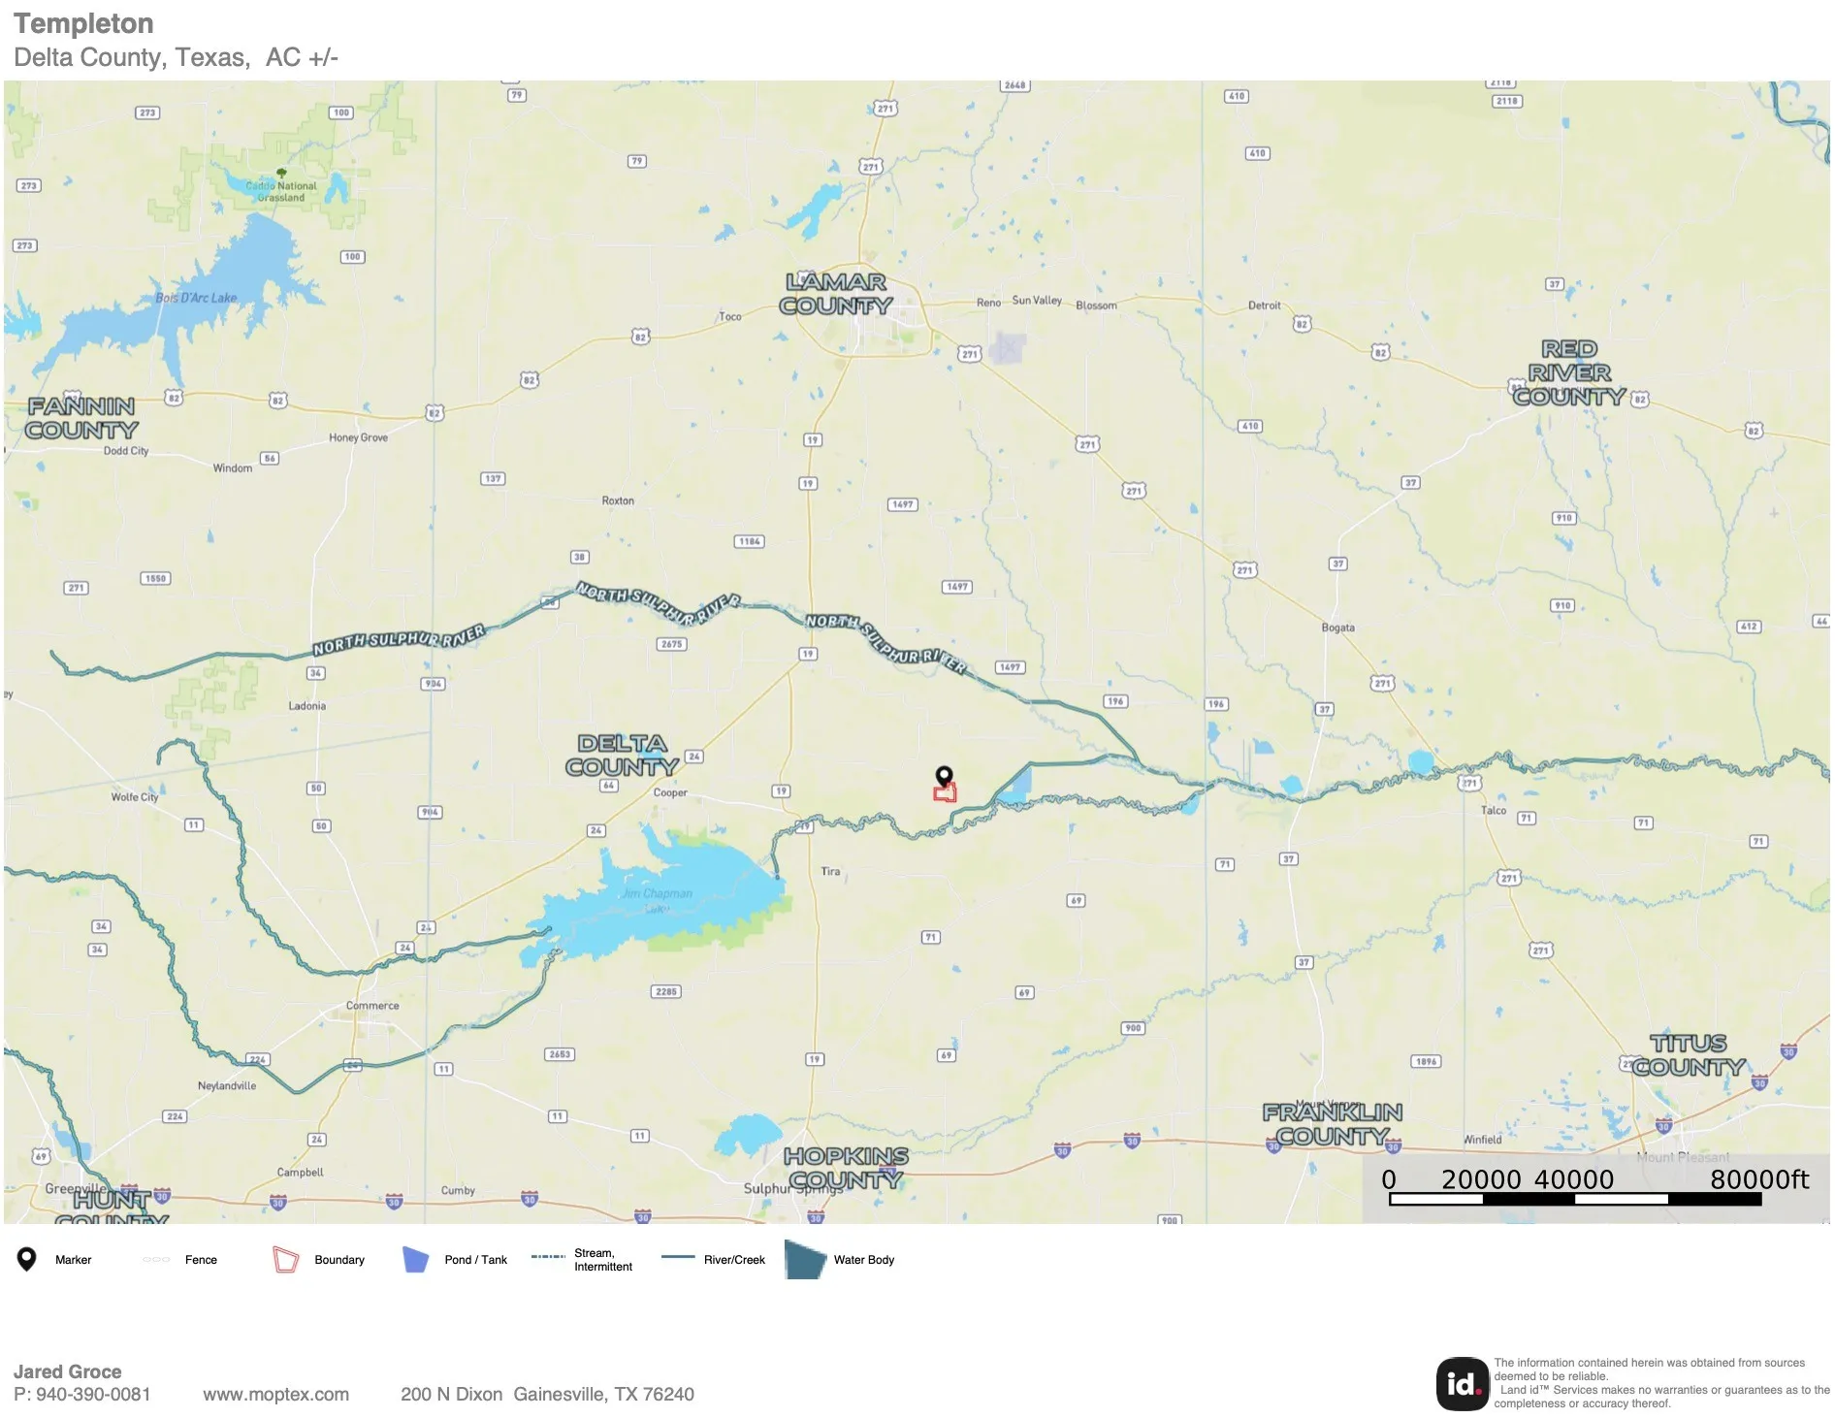The width and height of the screenshot is (1835, 1418).
Task: Click the Marker pin icon in the legend
Action: coord(27,1259)
